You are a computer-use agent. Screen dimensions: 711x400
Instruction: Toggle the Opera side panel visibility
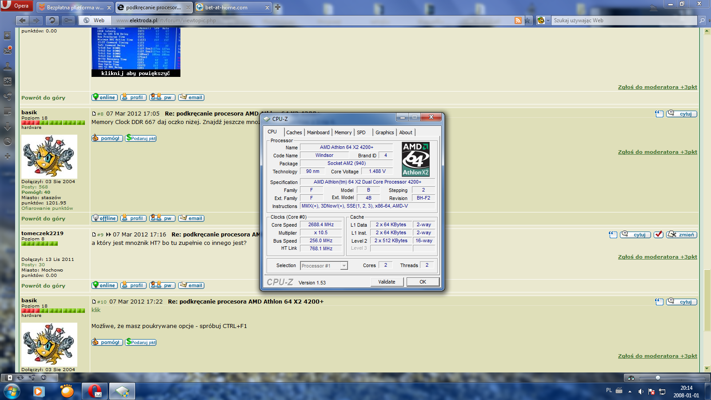[x=9, y=378]
